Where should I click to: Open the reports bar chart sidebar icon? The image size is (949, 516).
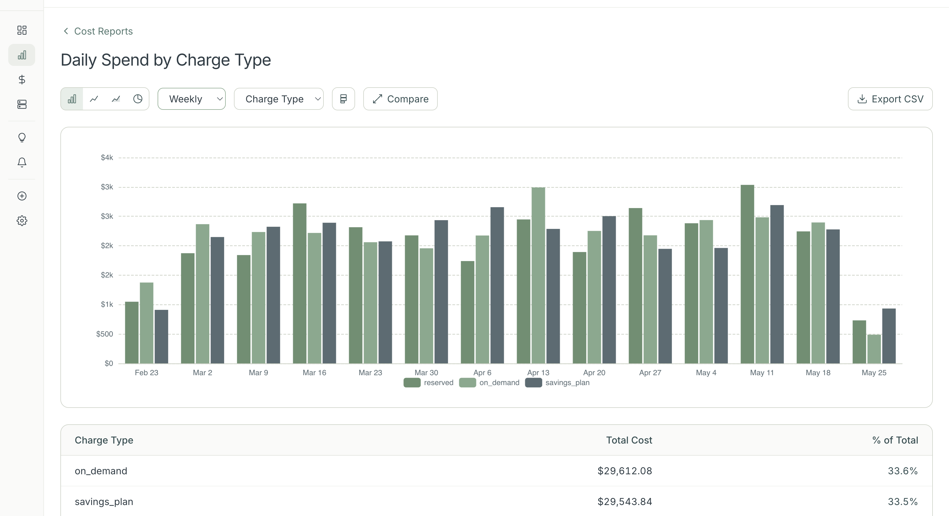click(22, 55)
